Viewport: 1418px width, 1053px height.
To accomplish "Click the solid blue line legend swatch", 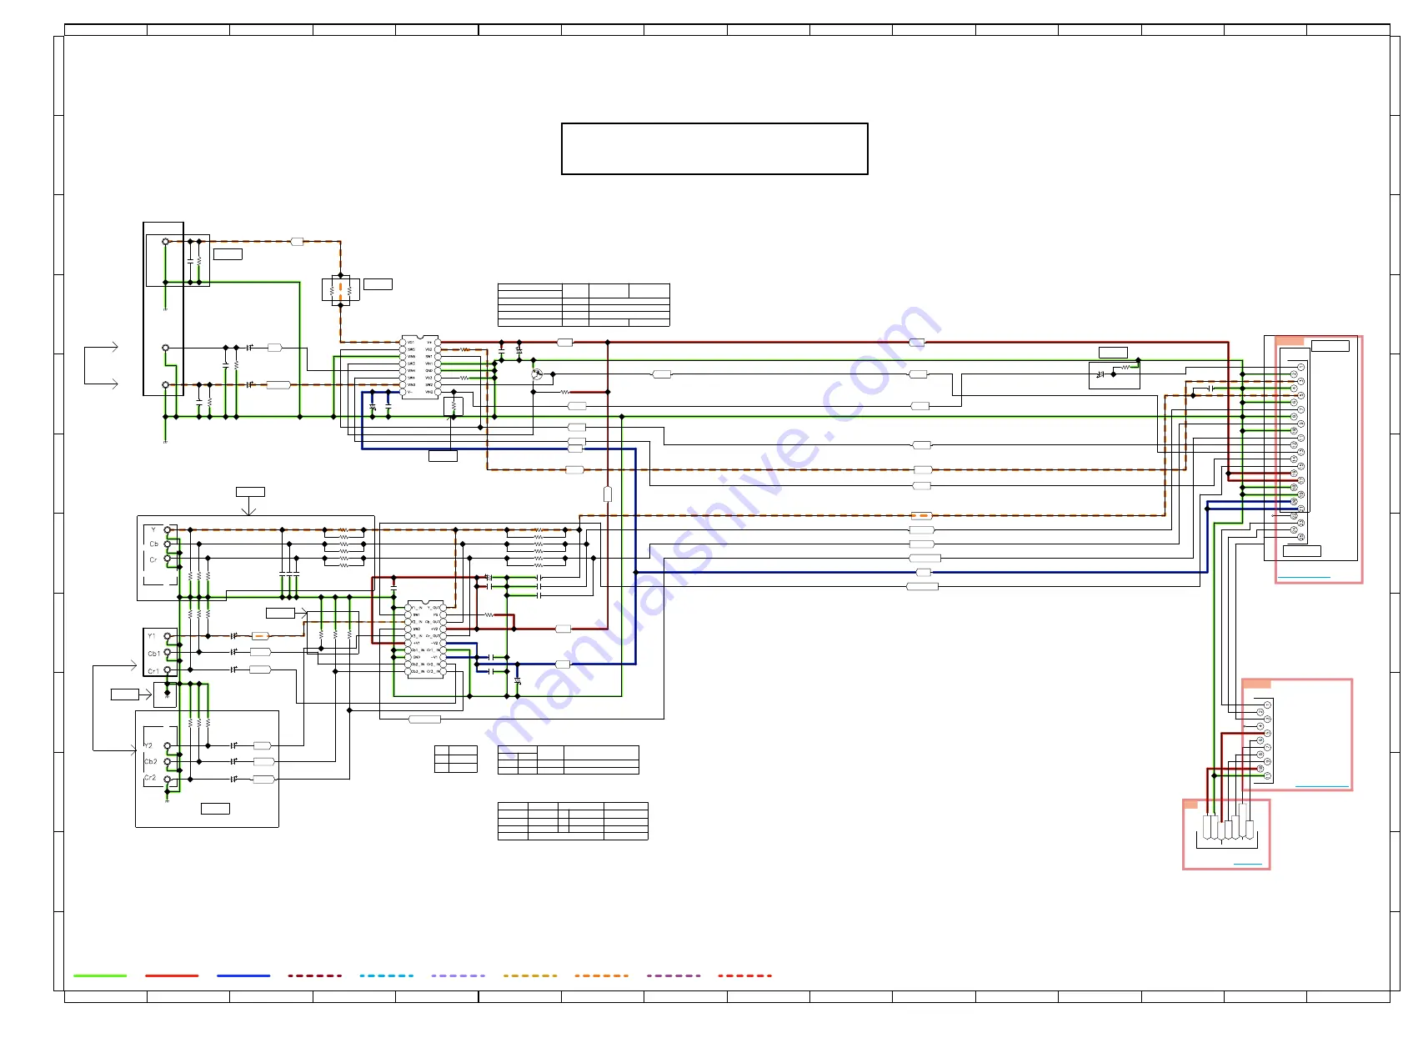I will pyautogui.click(x=243, y=975).
